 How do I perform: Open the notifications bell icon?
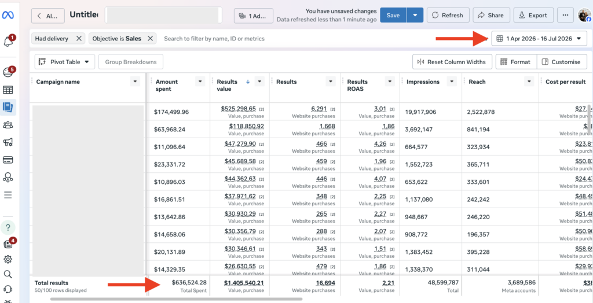[8, 41]
